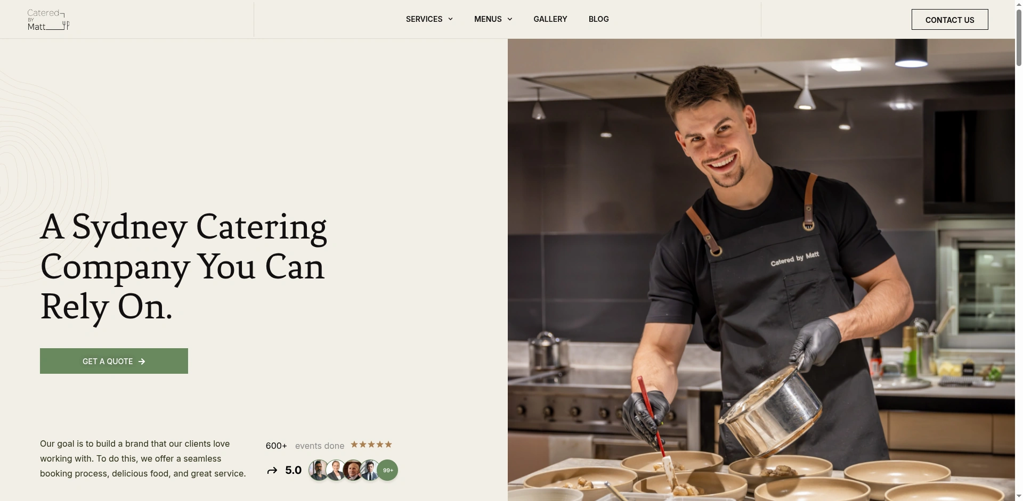The image size is (1023, 501).
Task: Click the page vertical scrollbar thumb
Action: pyautogui.click(x=1019, y=35)
